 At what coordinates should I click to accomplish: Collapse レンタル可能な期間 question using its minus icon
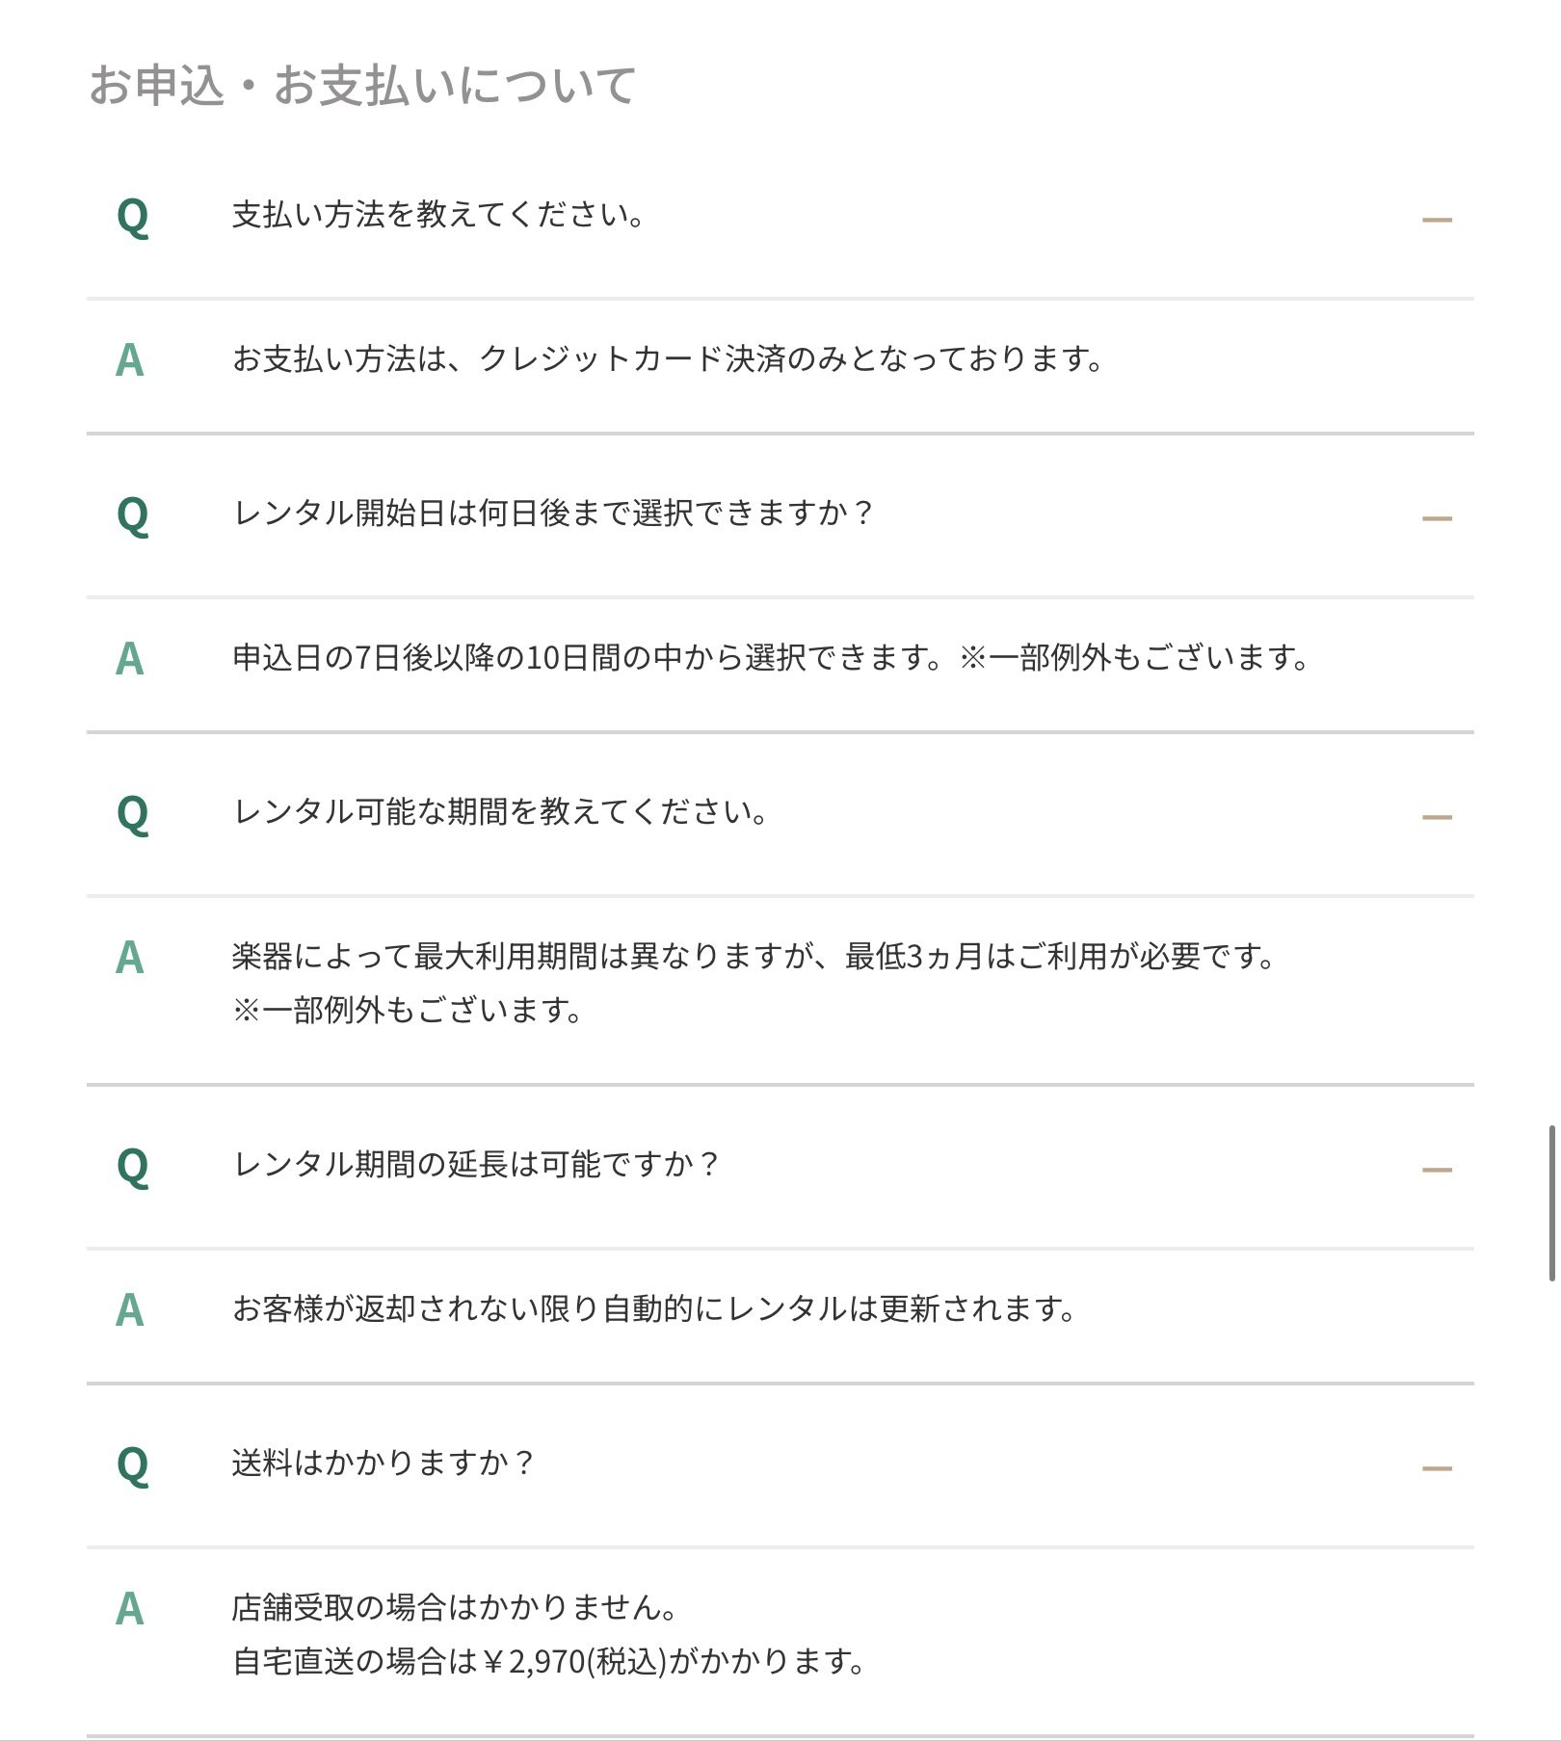pos(1436,817)
